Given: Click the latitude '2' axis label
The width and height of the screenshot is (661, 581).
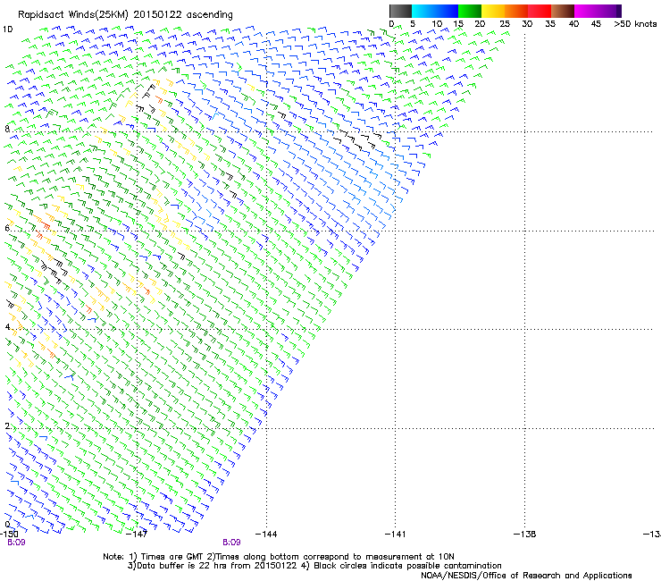Looking at the screenshot, I should (7, 425).
